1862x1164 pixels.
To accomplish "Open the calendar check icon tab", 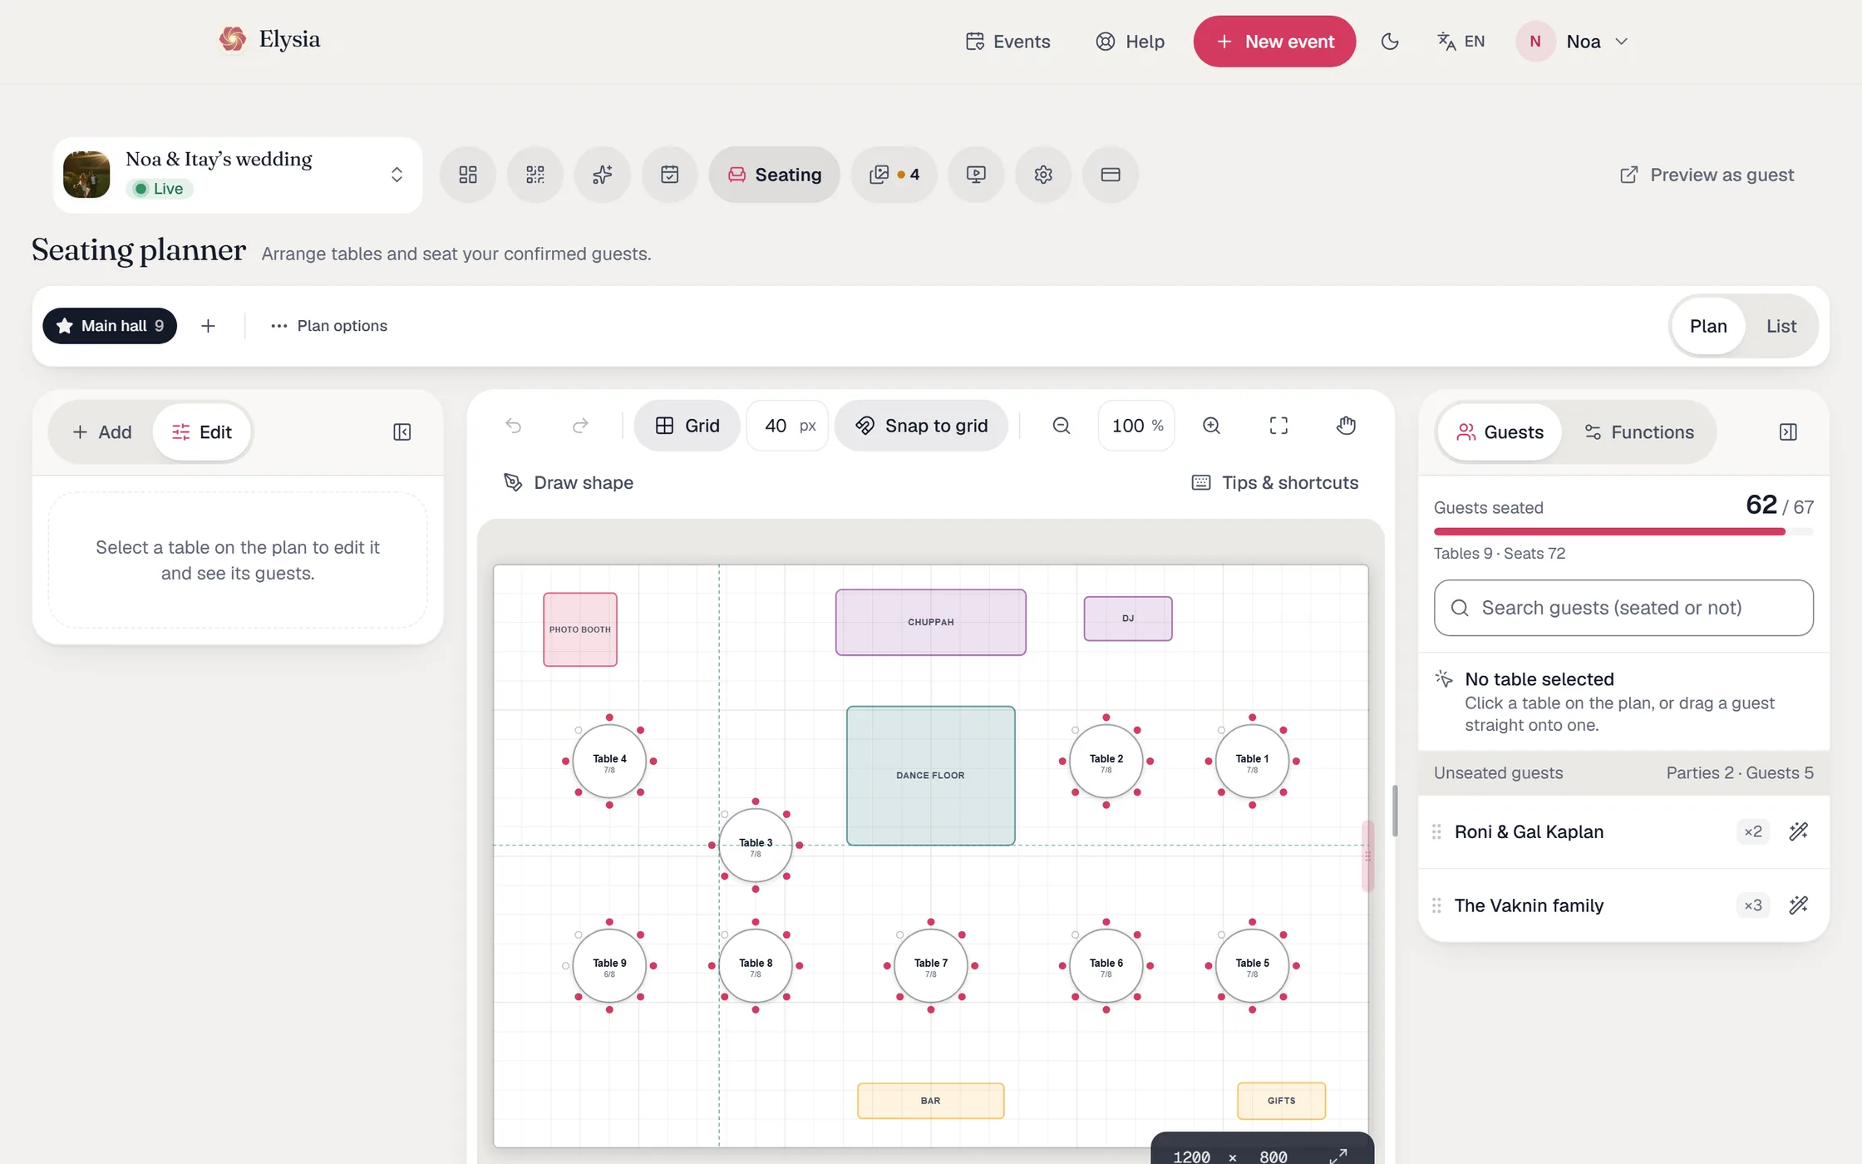I will (670, 175).
